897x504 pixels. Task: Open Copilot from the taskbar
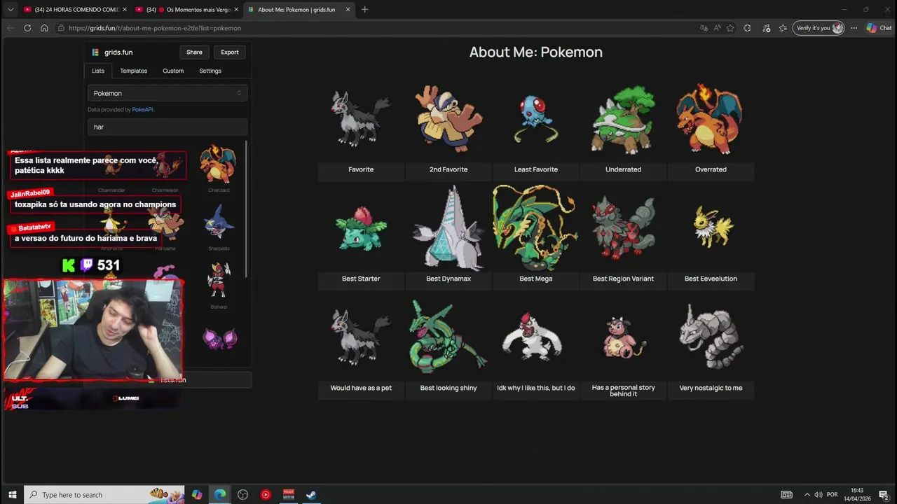(197, 495)
